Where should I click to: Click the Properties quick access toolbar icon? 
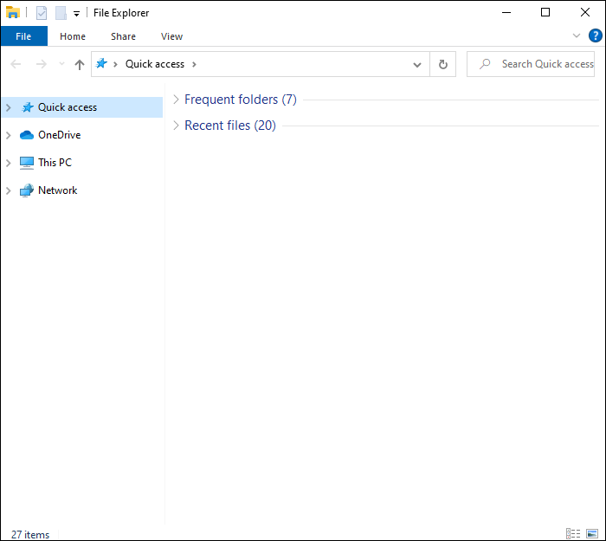coord(42,13)
